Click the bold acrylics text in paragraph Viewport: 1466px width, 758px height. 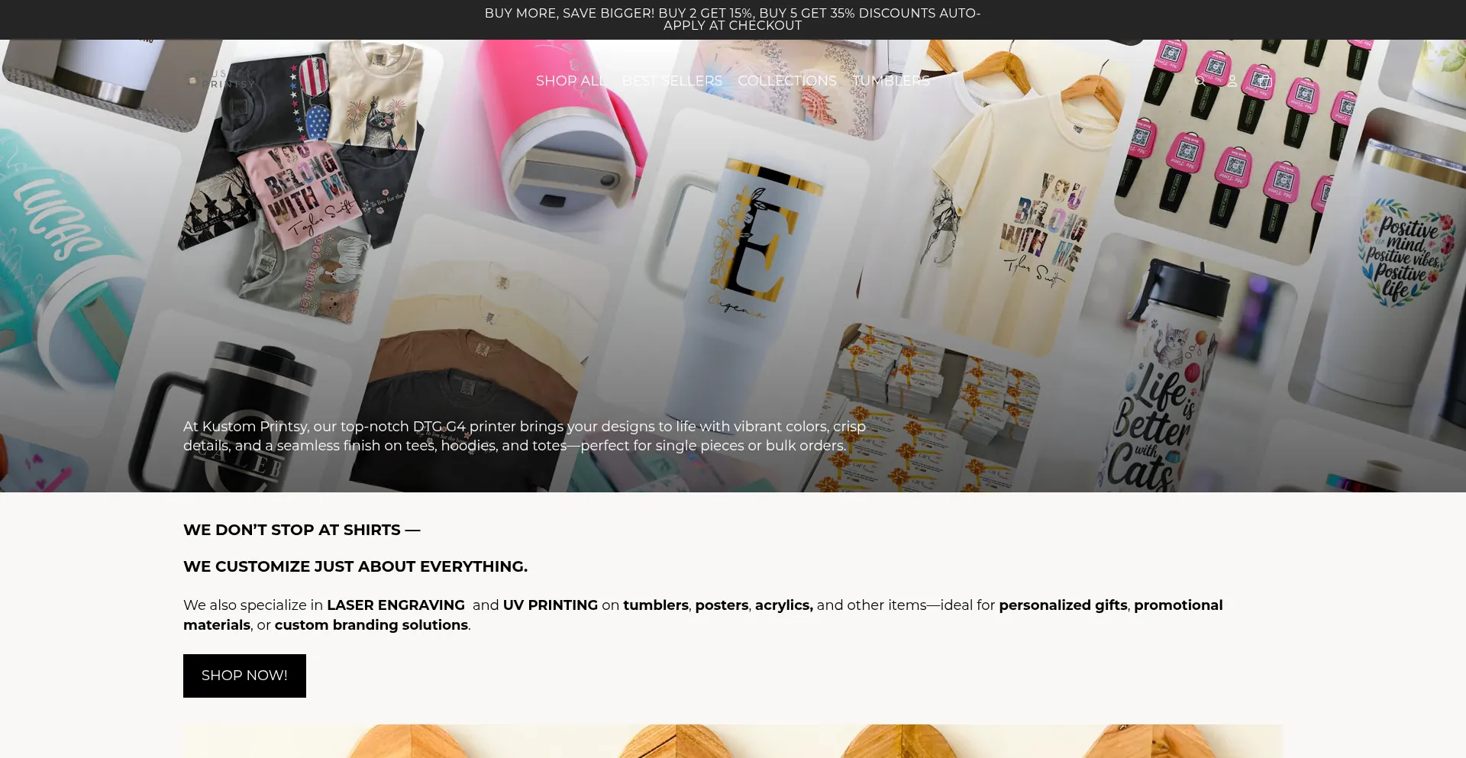[x=784, y=605]
